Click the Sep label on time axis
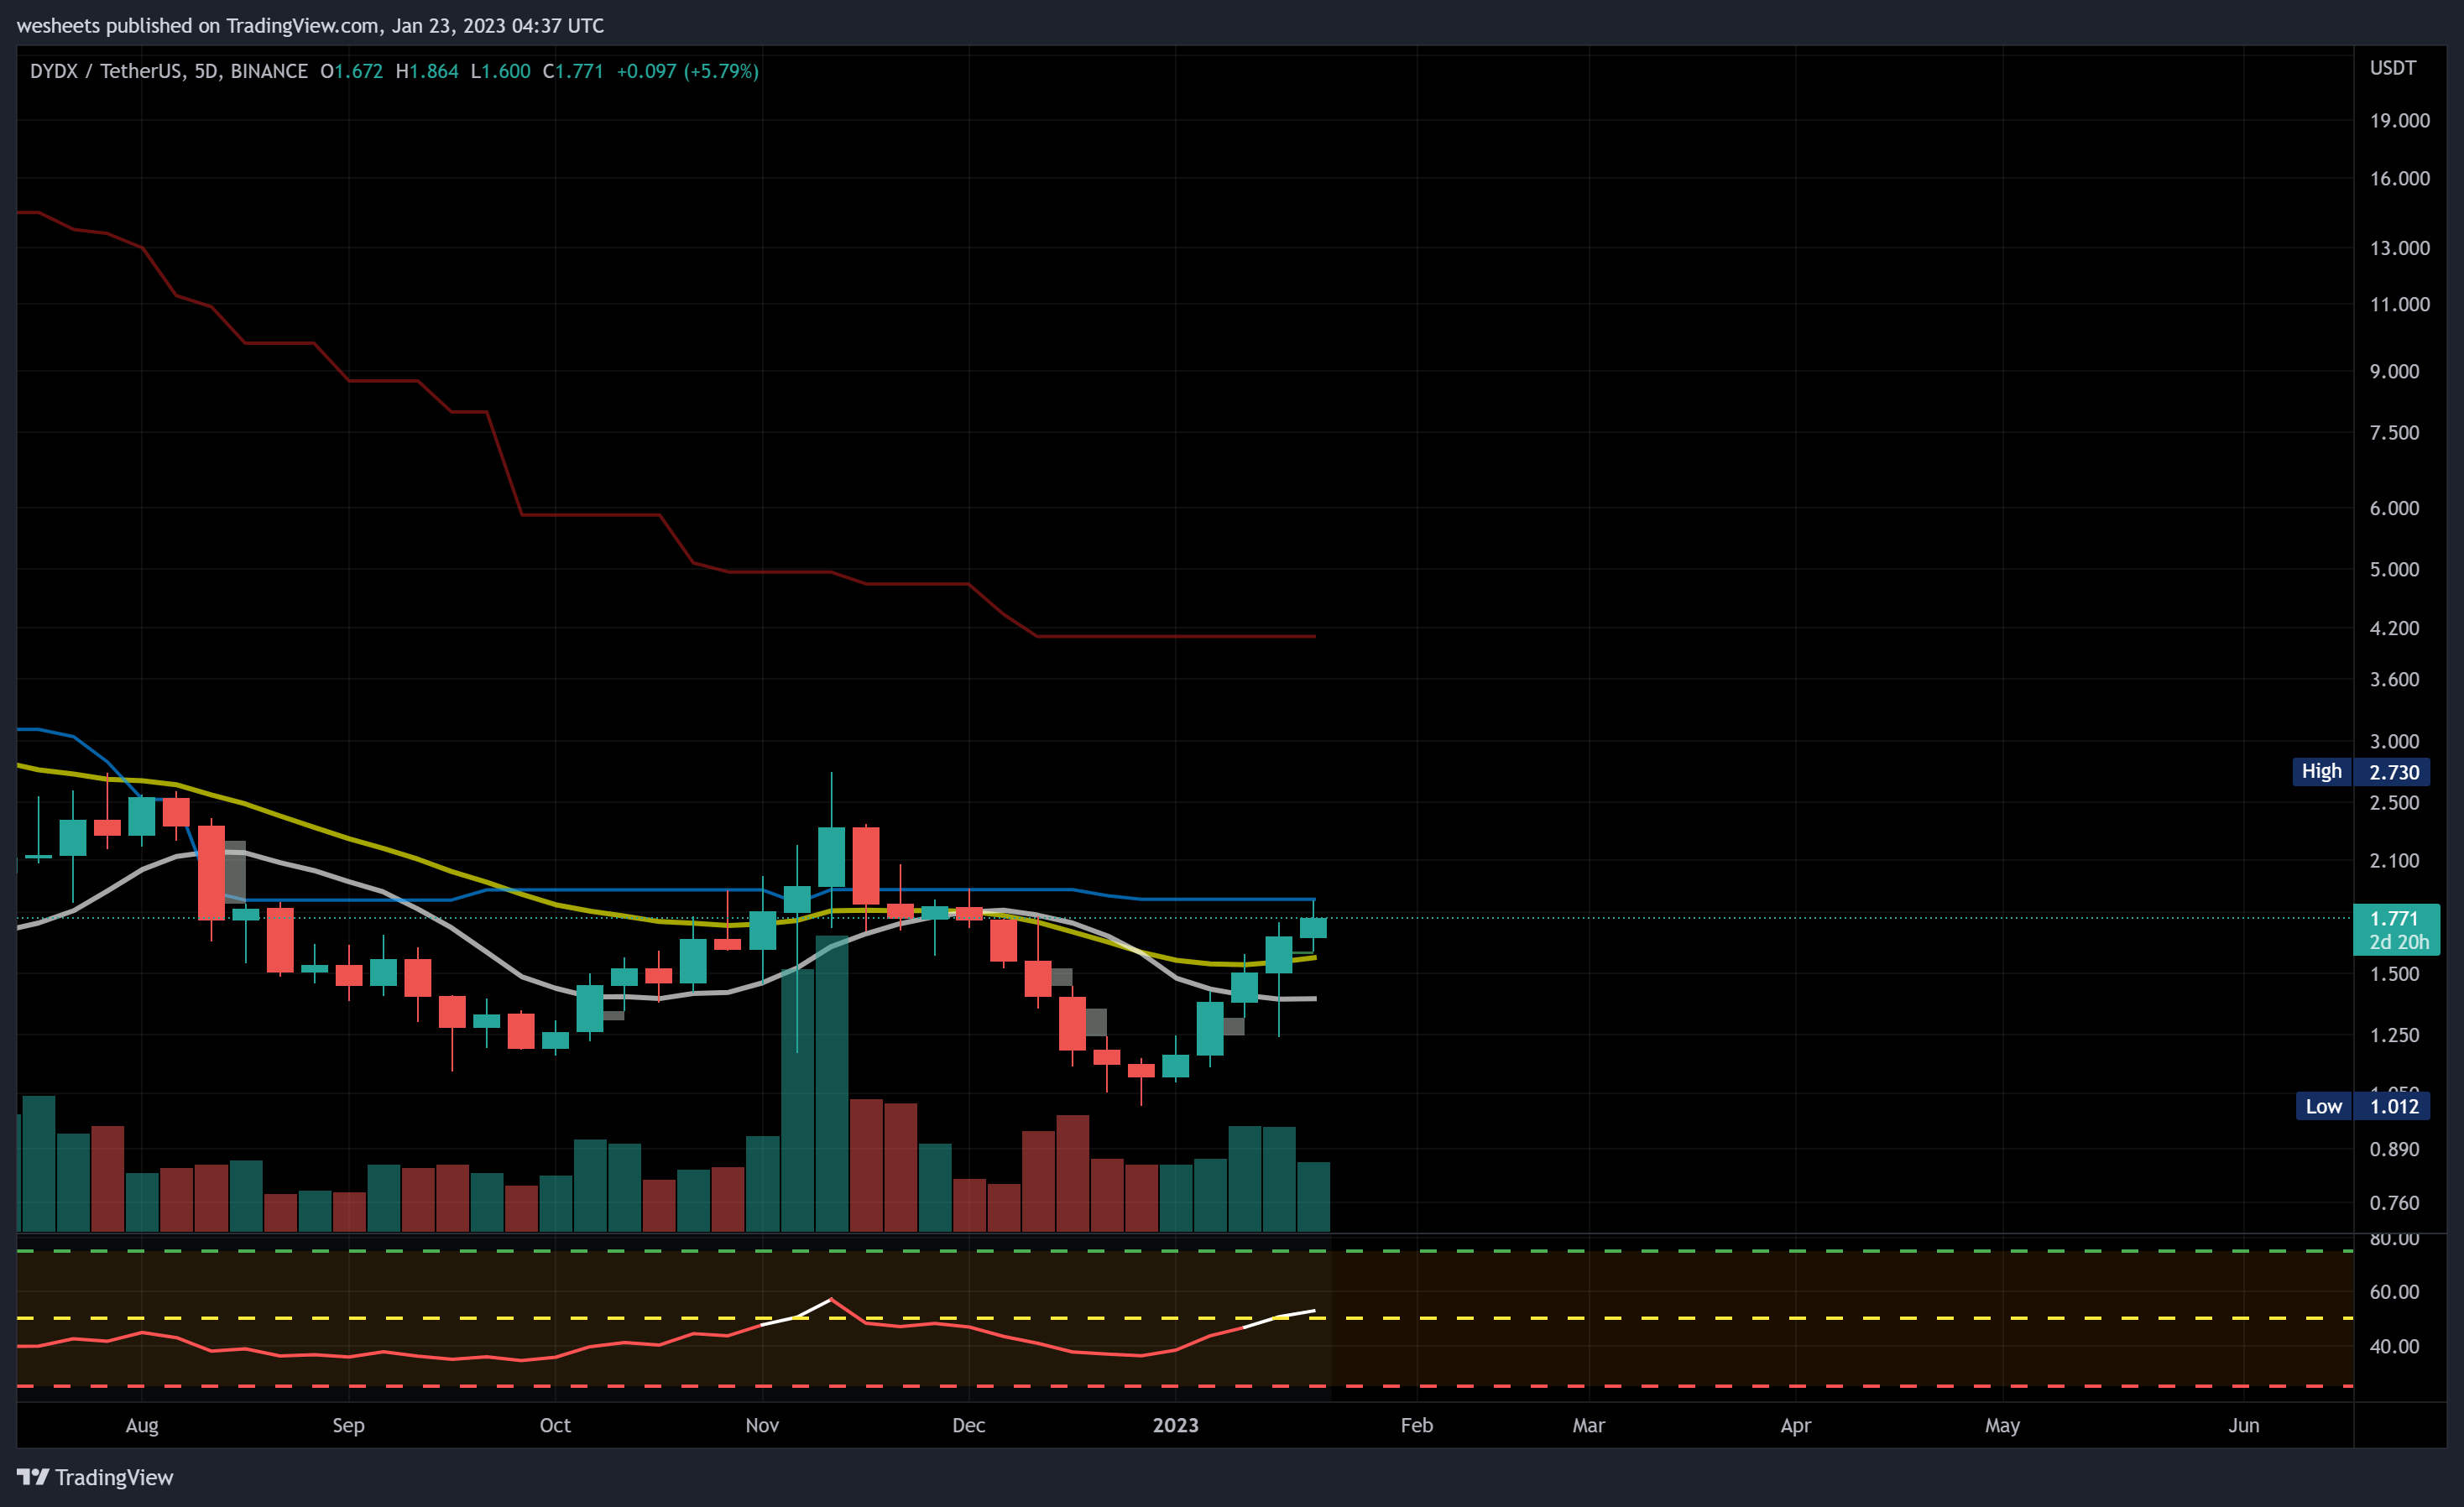Viewport: 2464px width, 1507px height. [x=348, y=1425]
